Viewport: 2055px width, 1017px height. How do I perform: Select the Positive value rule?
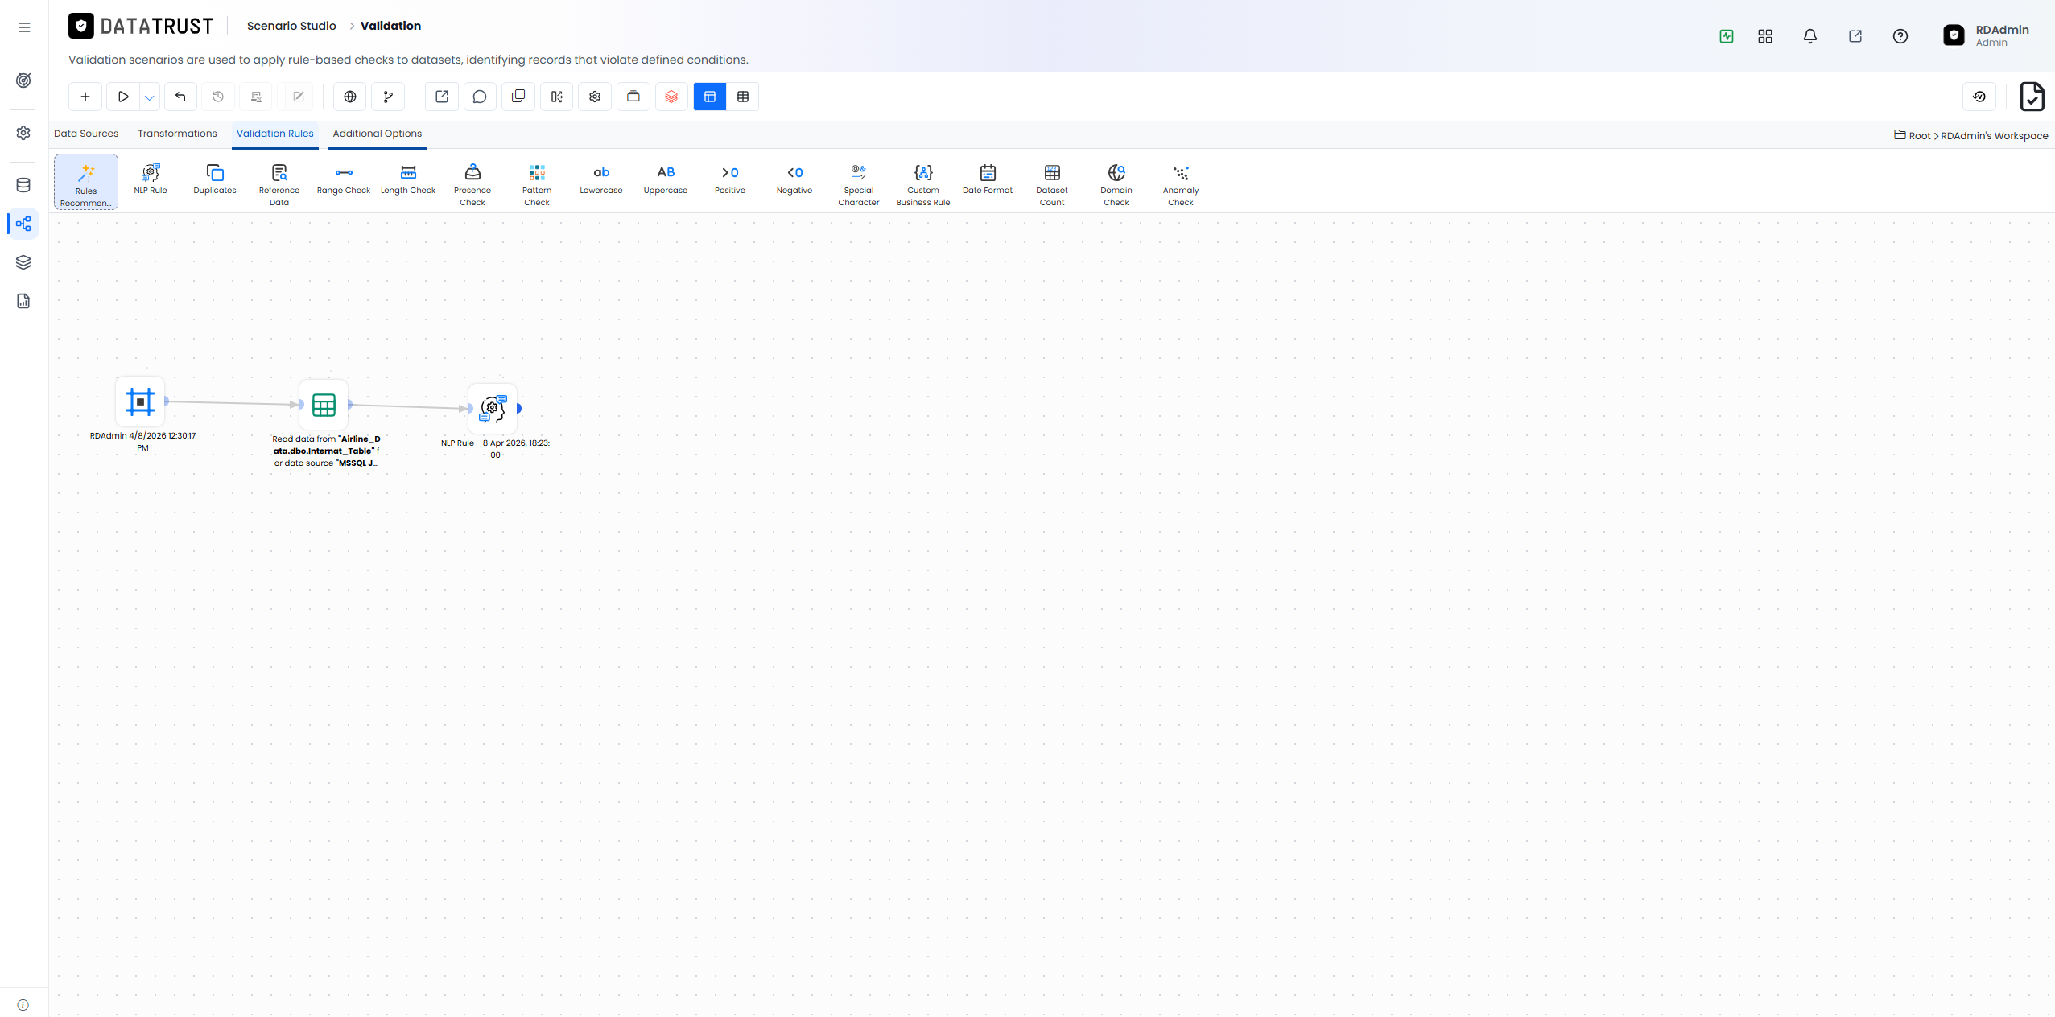(x=730, y=179)
